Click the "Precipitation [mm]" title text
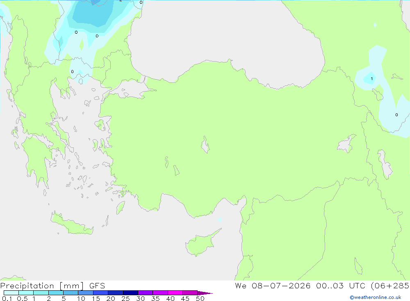 [42, 286]
